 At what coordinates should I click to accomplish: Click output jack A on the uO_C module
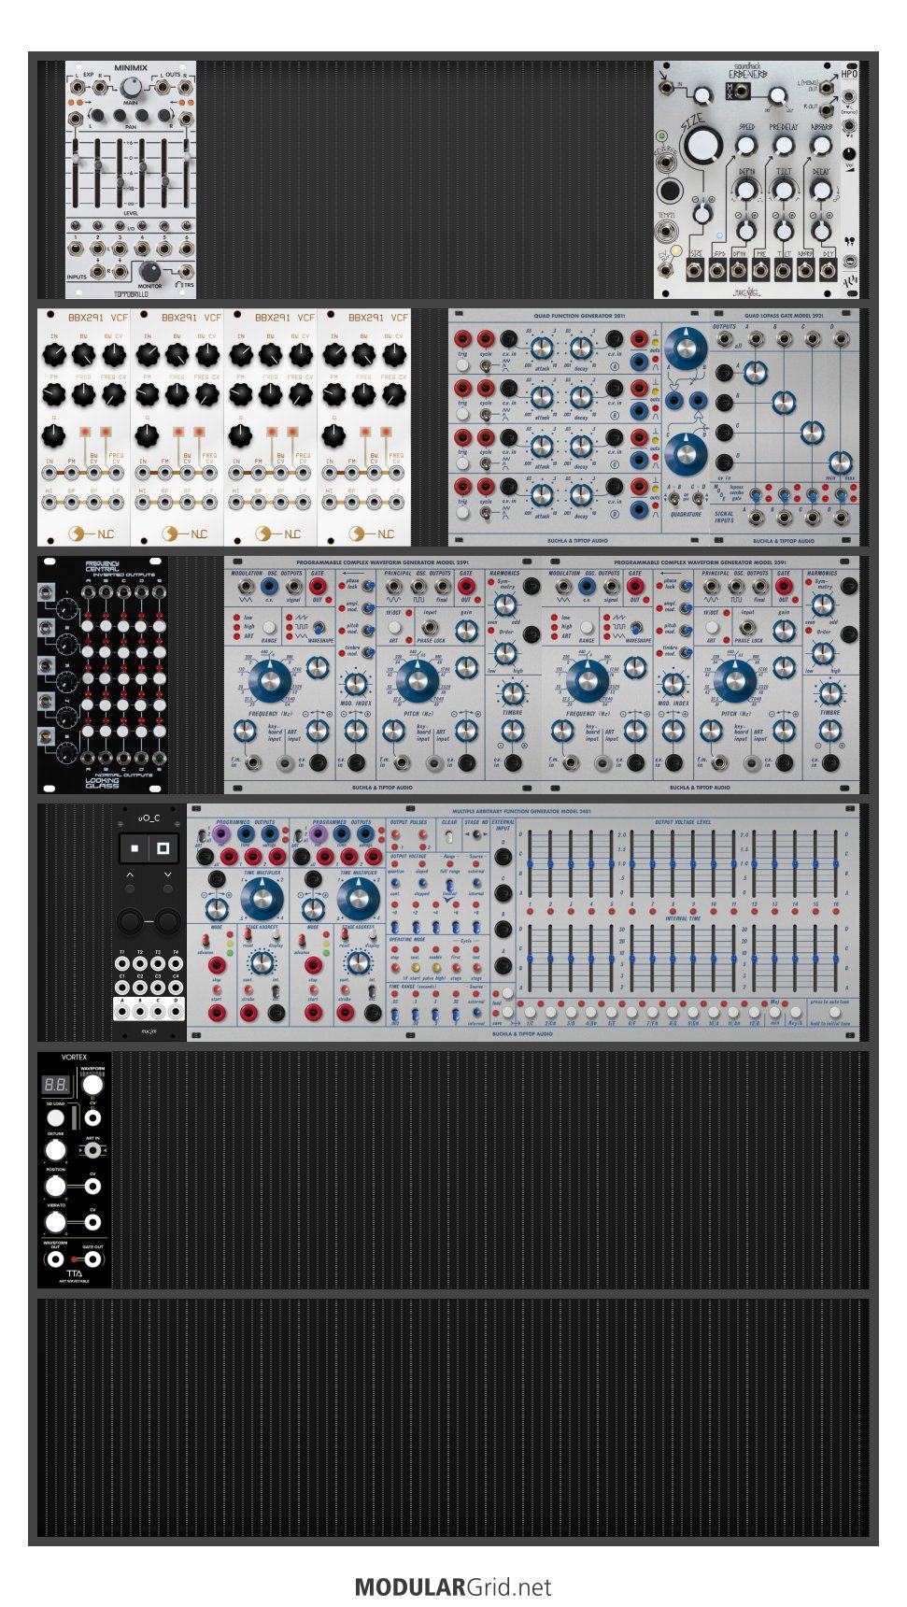pyautogui.click(x=122, y=1011)
